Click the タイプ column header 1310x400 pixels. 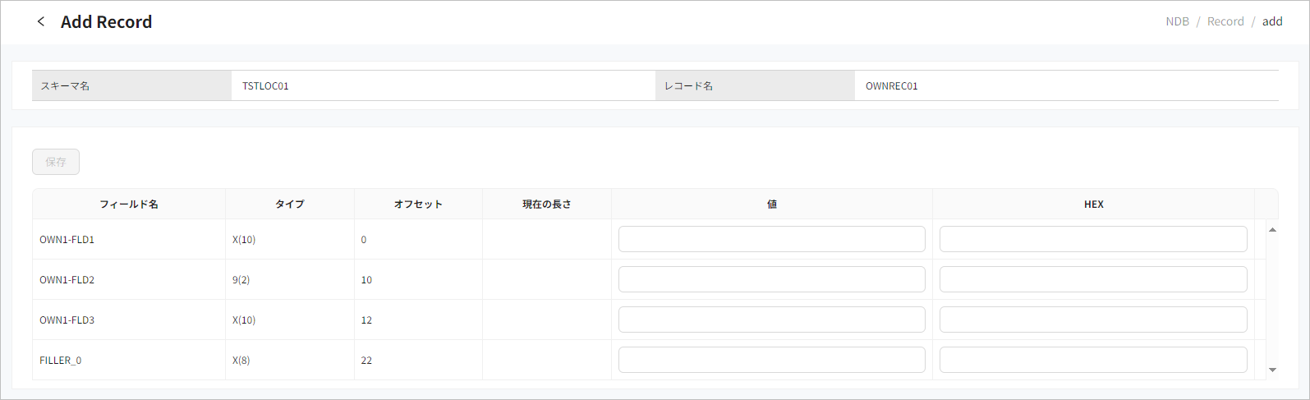289,205
